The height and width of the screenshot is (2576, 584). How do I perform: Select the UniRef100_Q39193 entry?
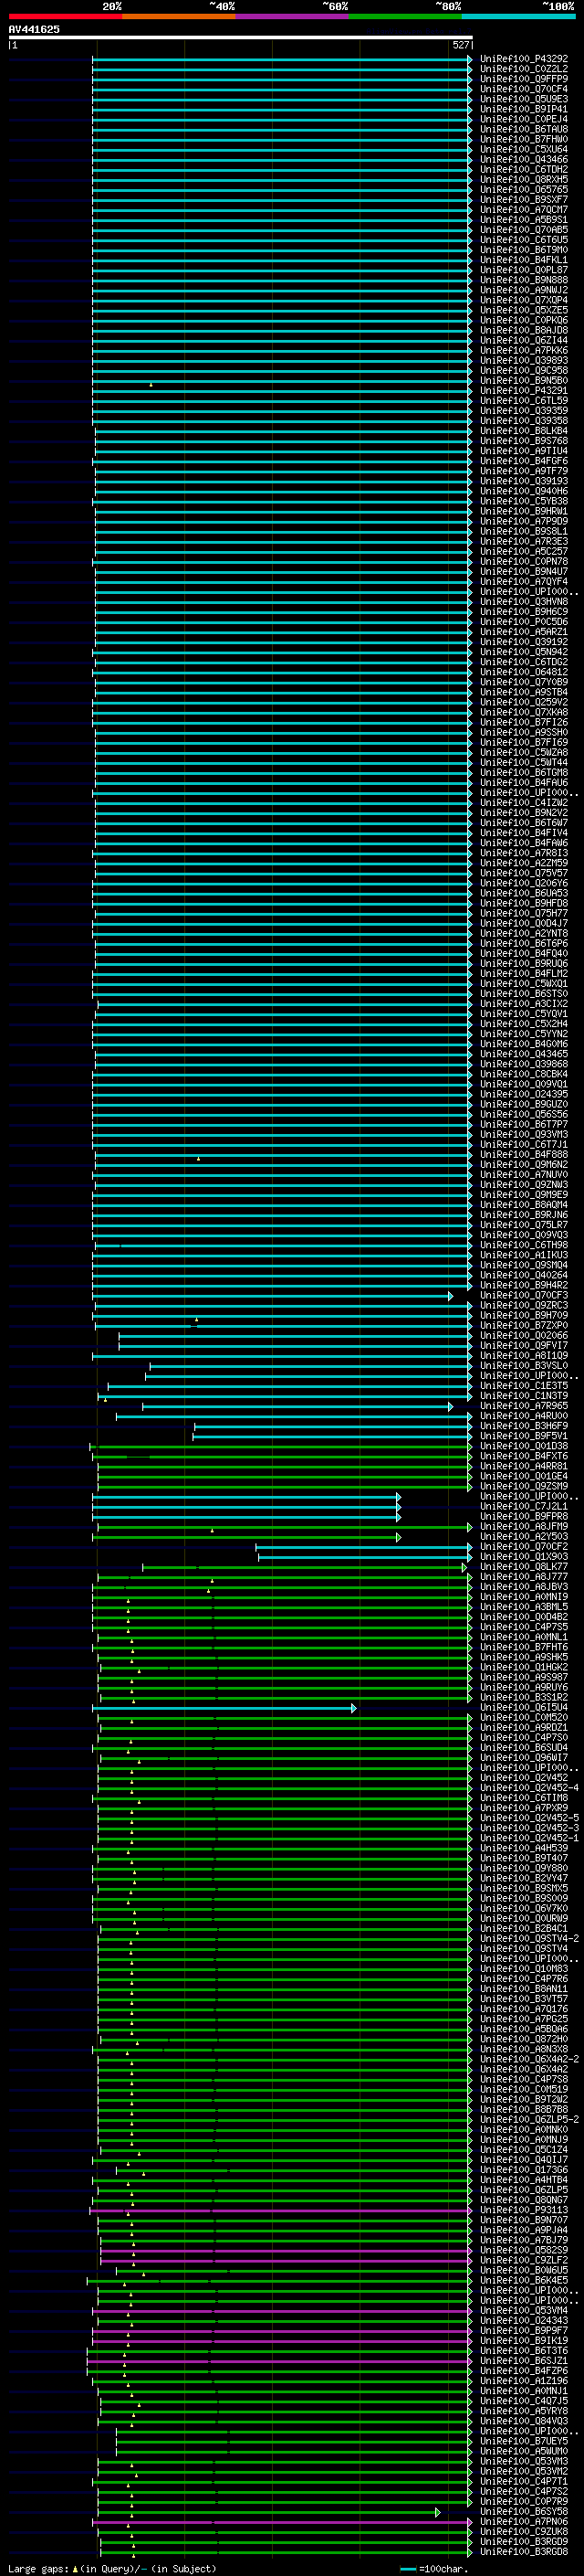pyautogui.click(x=523, y=481)
